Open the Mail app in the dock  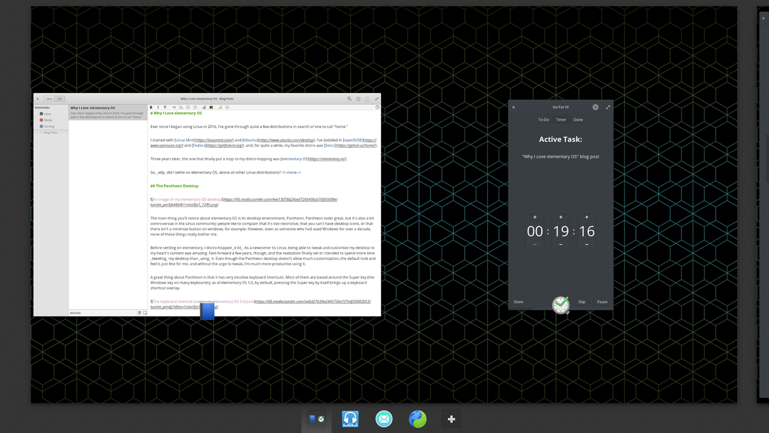[384, 419]
